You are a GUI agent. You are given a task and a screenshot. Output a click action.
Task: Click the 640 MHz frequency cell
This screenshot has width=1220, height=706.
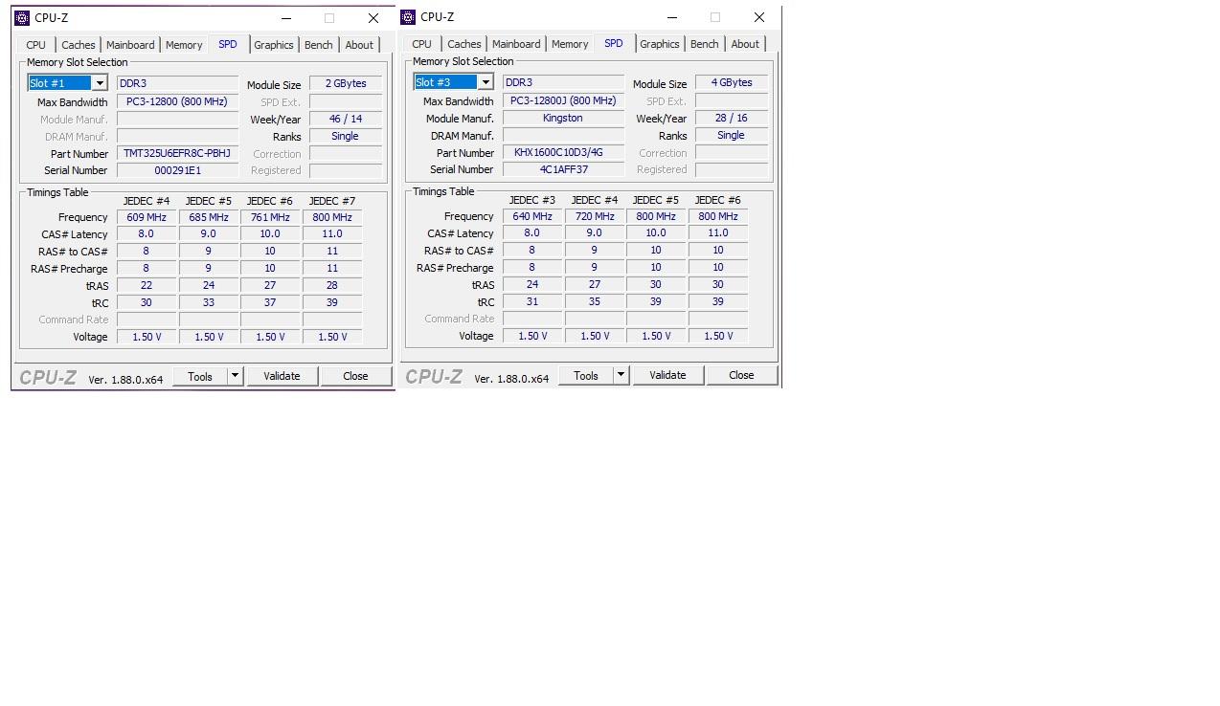click(x=532, y=216)
